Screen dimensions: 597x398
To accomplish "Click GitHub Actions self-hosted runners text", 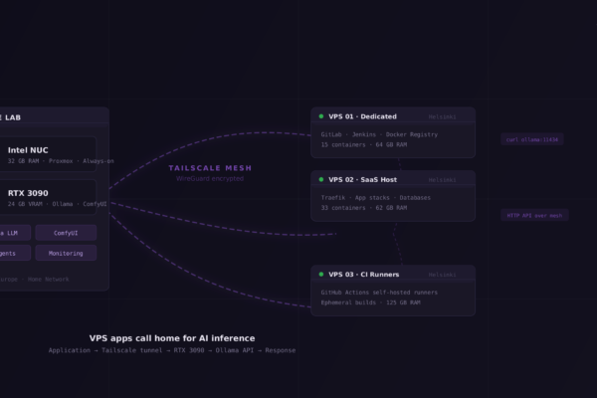I will click(379, 293).
